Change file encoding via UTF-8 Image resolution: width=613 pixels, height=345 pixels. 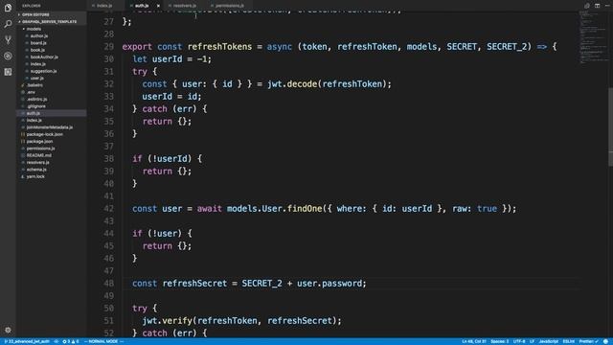[519, 341]
